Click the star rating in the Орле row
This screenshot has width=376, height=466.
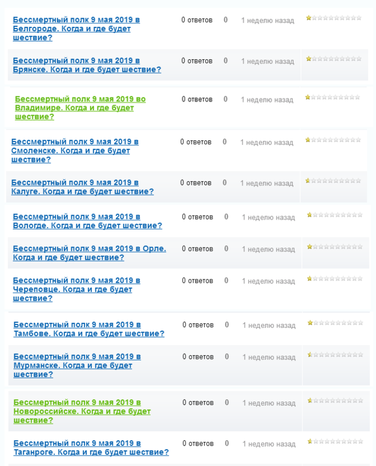334,247
